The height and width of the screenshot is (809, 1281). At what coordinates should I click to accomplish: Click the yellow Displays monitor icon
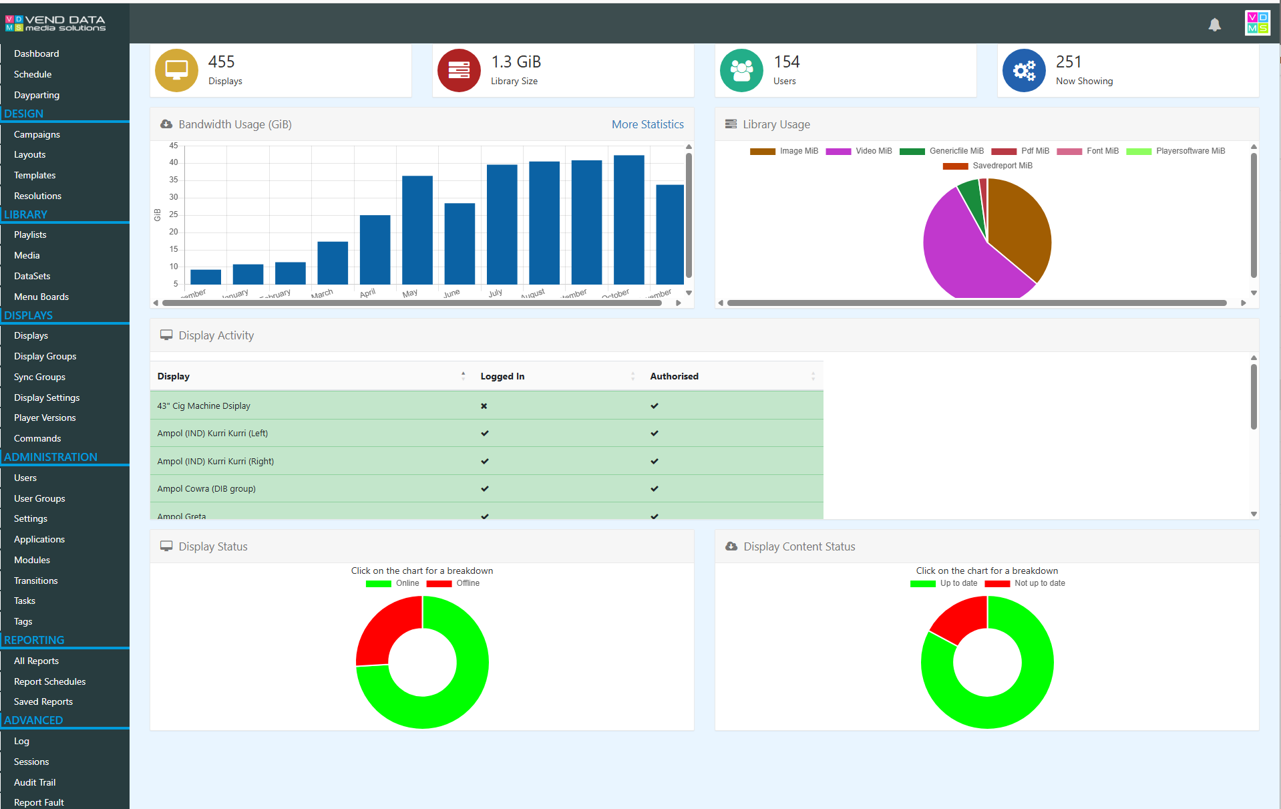click(176, 70)
